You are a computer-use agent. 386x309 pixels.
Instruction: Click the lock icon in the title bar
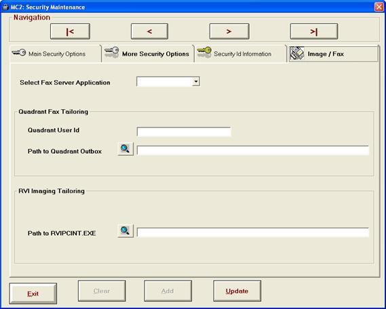(5, 7)
